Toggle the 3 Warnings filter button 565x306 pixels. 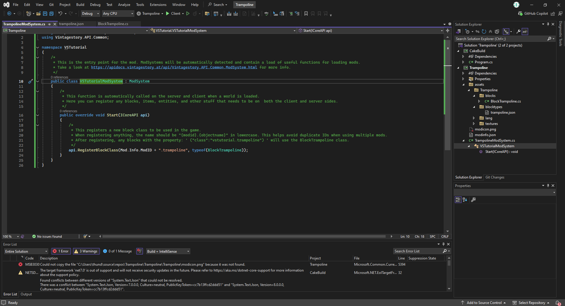[86, 251]
